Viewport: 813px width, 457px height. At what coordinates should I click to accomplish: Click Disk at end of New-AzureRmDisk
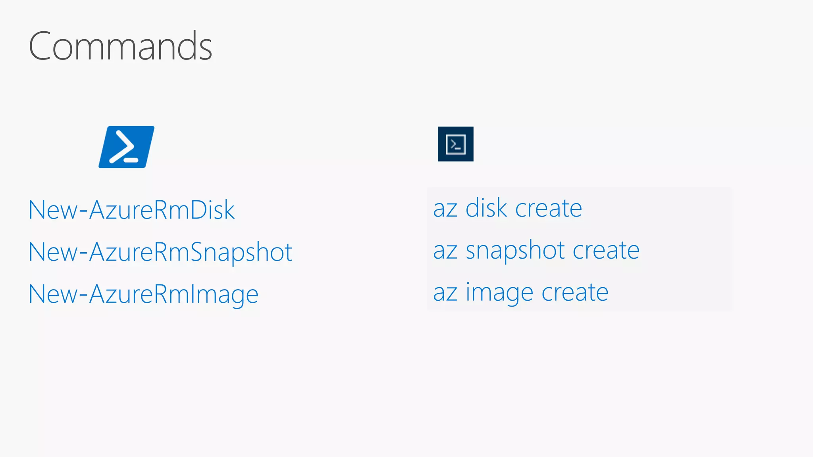coord(212,210)
